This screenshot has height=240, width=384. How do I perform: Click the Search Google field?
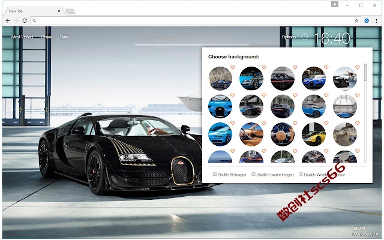click(192, 38)
